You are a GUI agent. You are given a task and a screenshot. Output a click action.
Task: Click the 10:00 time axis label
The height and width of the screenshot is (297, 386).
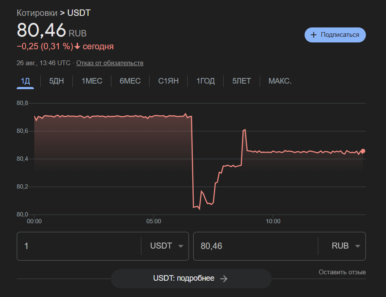coord(273,221)
